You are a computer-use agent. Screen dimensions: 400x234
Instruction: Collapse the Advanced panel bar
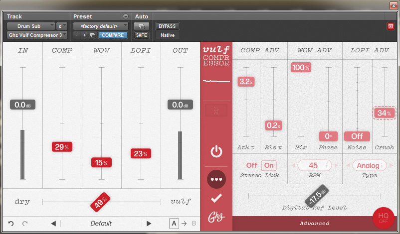314,224
